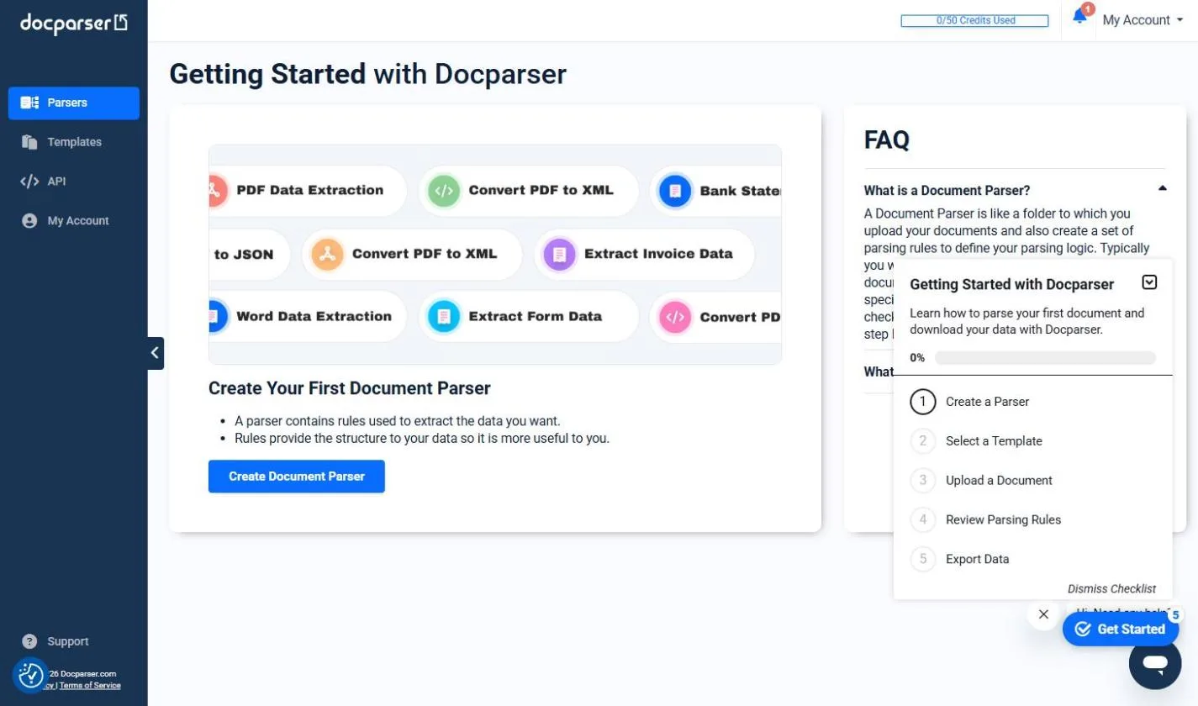Open API in the sidebar
Viewport: 1198px width, 706px height.
(x=74, y=181)
